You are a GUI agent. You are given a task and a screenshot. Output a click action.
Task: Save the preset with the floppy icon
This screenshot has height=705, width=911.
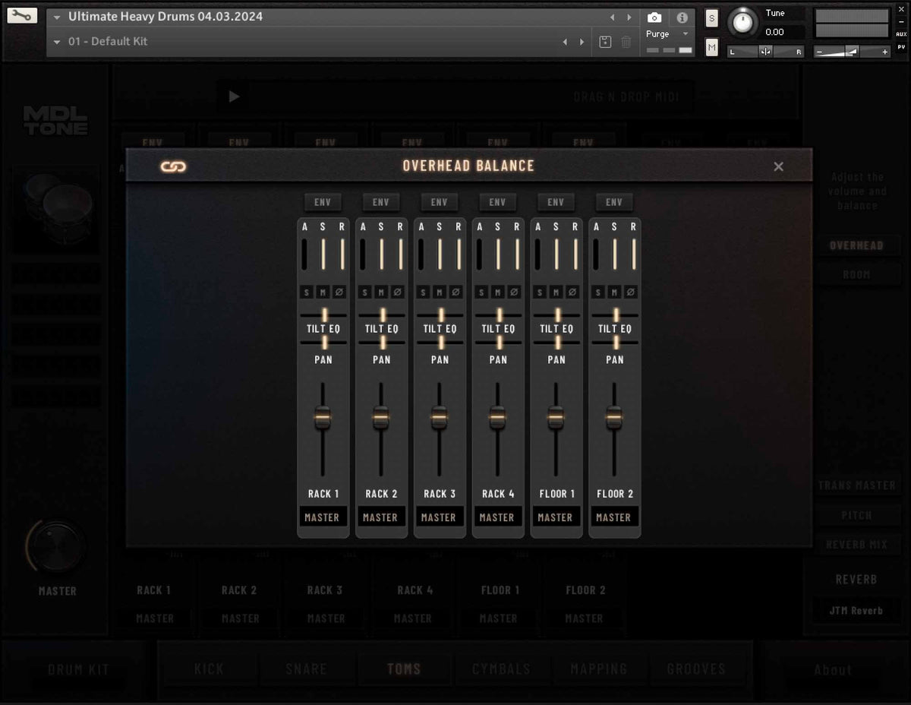(x=605, y=42)
